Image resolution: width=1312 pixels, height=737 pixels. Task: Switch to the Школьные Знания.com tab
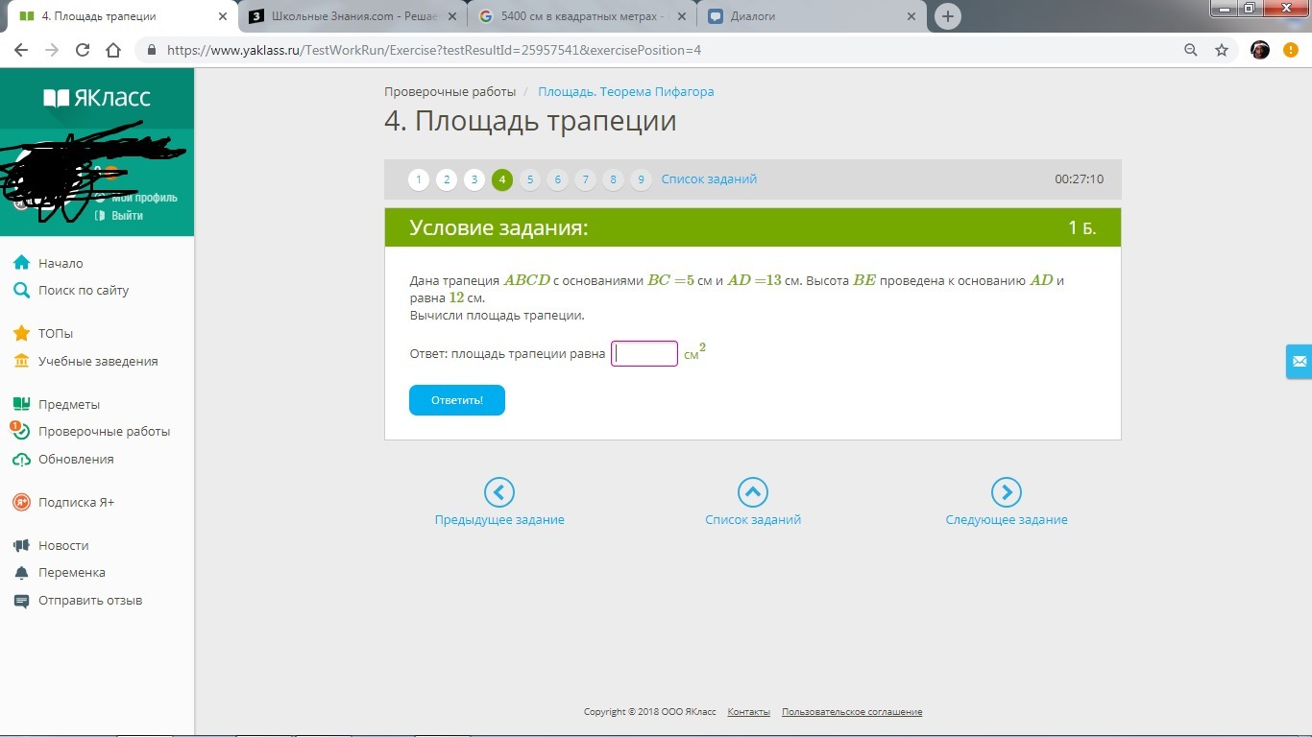(353, 16)
